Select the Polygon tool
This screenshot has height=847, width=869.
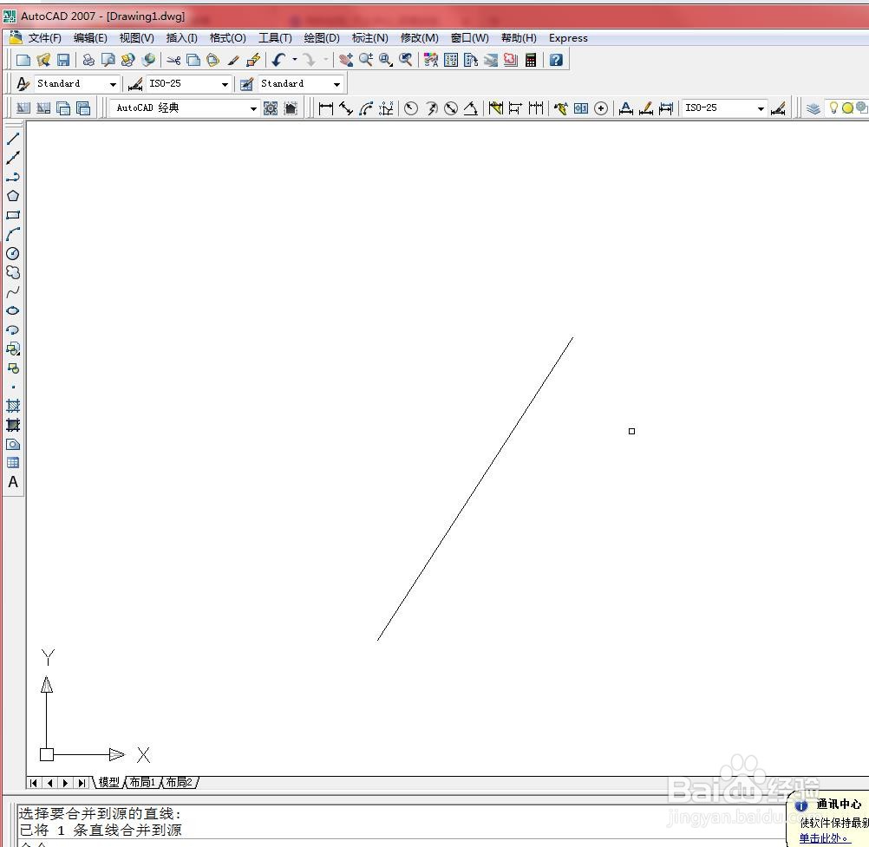tap(13, 196)
